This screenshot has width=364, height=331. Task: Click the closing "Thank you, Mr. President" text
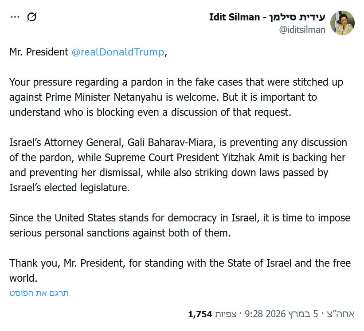[67, 264]
